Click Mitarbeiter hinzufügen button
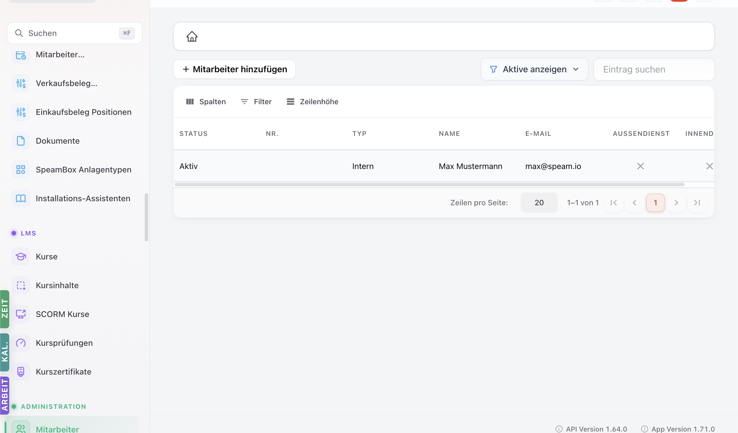Viewport: 738px width, 433px height. point(234,69)
